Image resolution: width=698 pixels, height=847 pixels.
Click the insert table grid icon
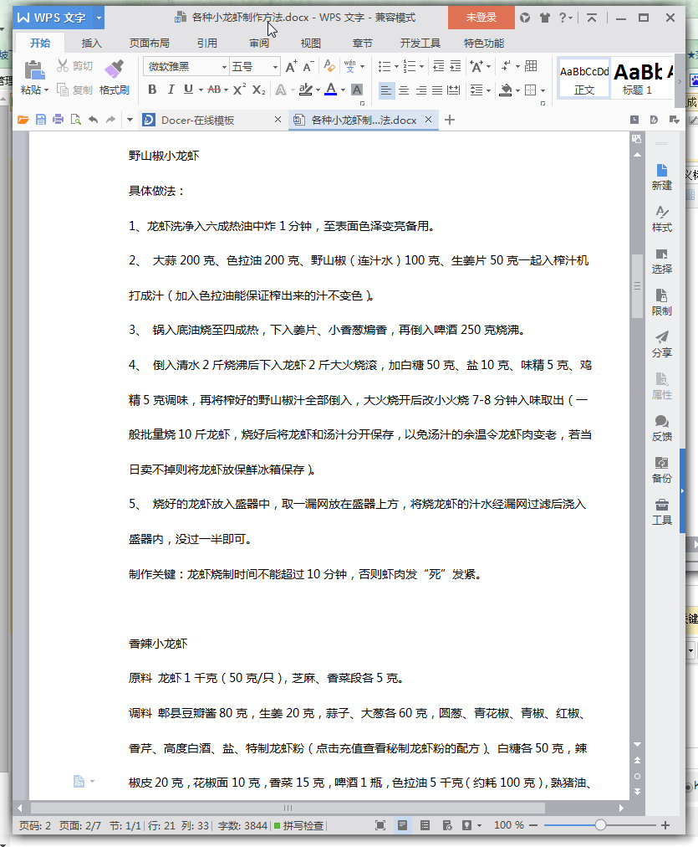pyautogui.click(x=531, y=66)
